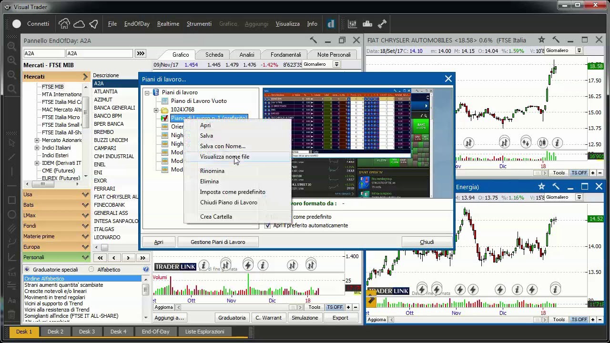Expand the Materie prime section

tap(56, 236)
